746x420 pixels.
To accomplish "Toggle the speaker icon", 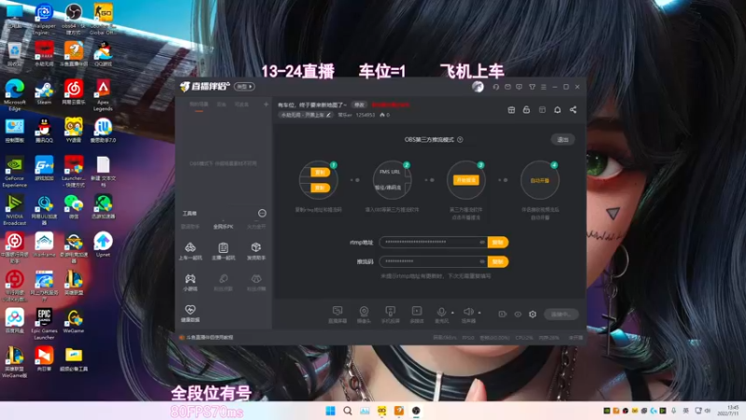I will point(468,312).
